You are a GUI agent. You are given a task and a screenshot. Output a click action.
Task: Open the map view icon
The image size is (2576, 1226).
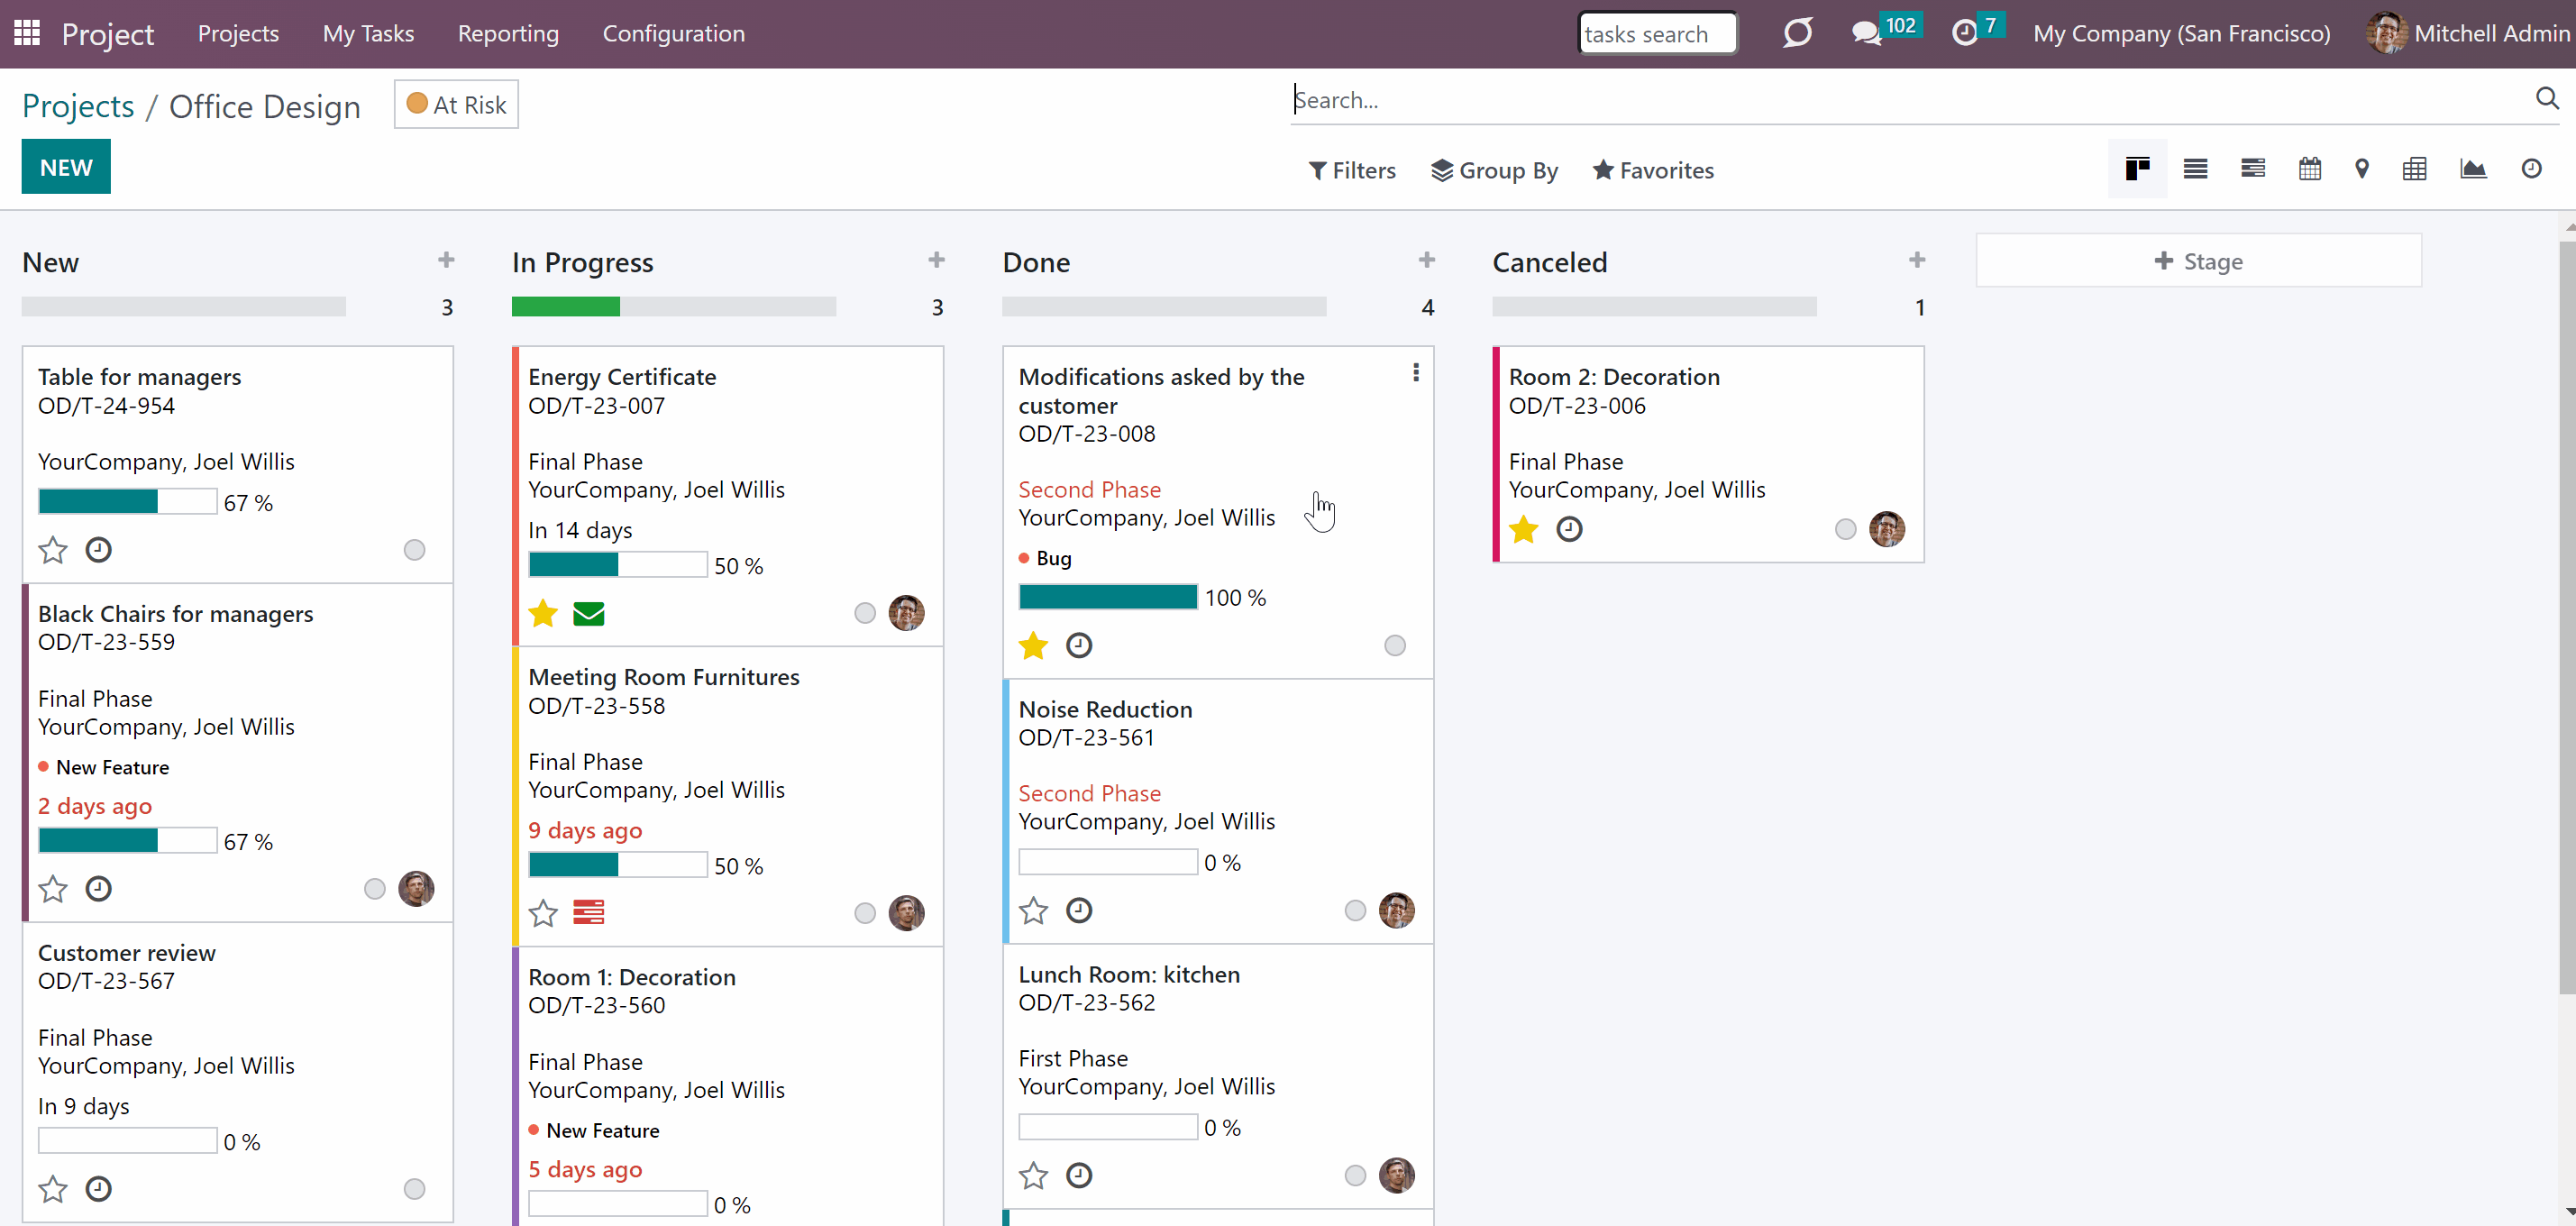coord(2362,169)
